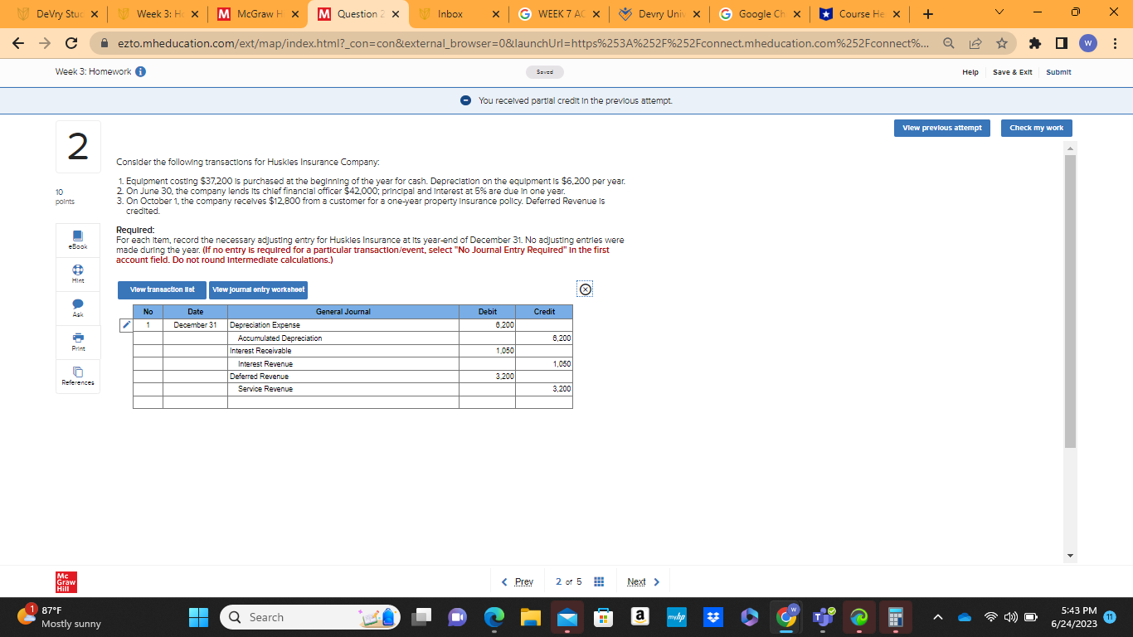
Task: Close the Question 2 browser tab
Action: click(395, 14)
